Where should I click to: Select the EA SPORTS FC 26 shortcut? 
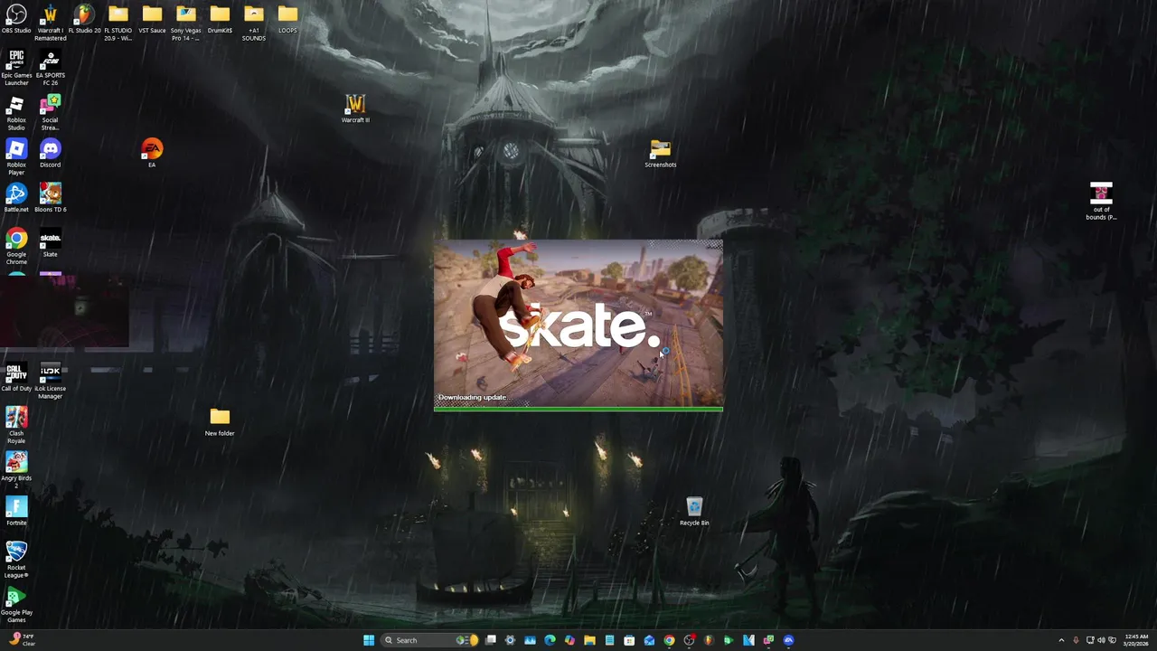pos(50,68)
